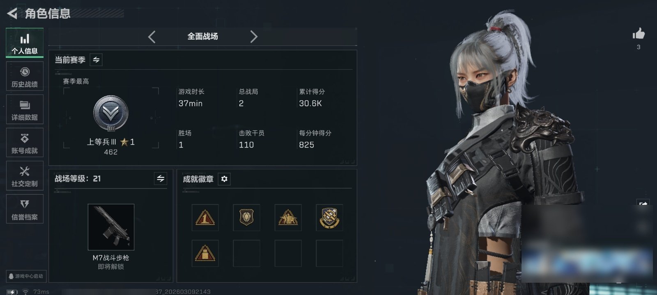Select the M7战斗步枪 weapon thumbnail
The width and height of the screenshot is (657, 295).
pyautogui.click(x=111, y=227)
